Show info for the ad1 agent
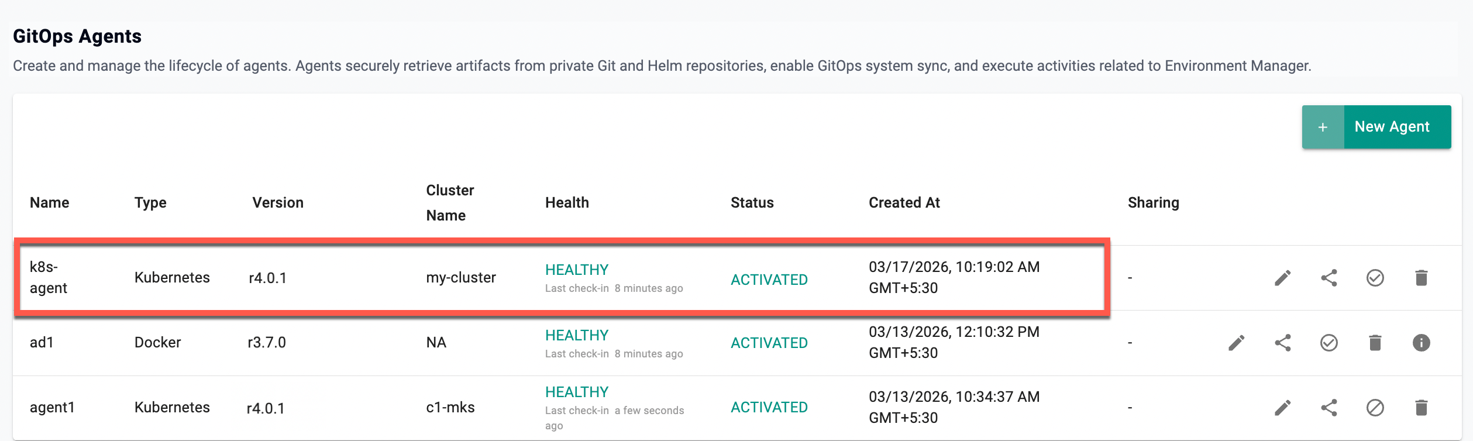The image size is (1473, 441). tap(1421, 343)
